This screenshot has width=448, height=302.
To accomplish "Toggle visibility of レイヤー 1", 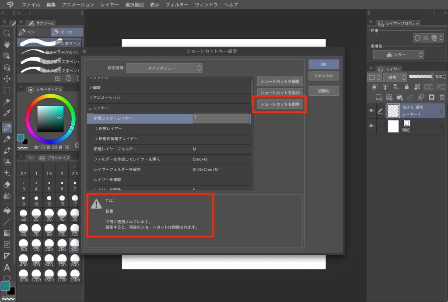I will tap(371, 111).
